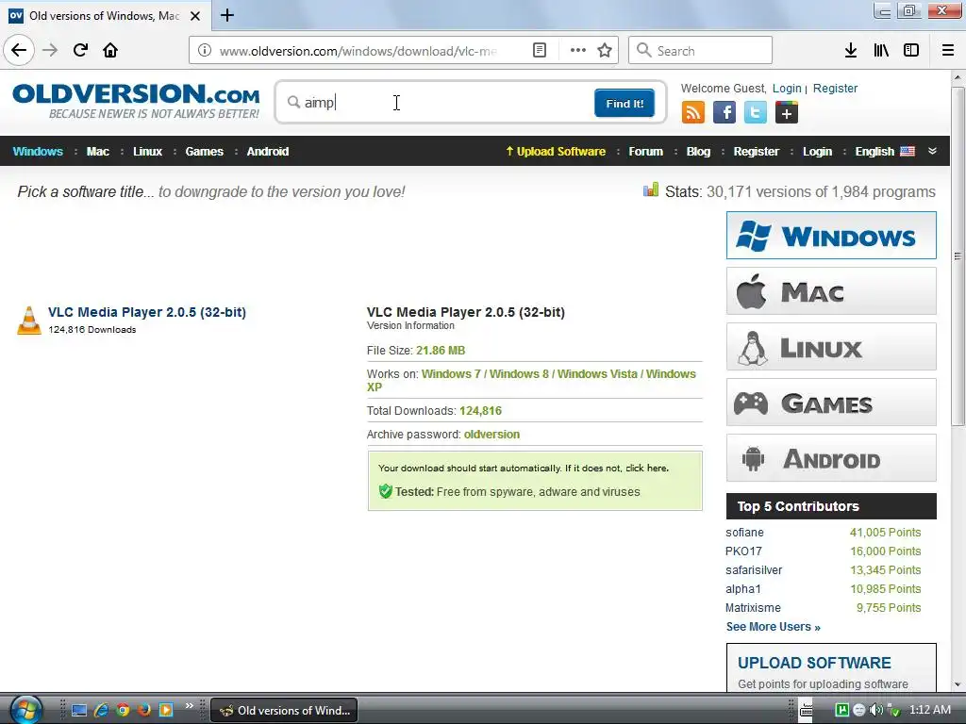This screenshot has height=724, width=966.
Task: Show site information for oldversion.com
Action: click(205, 51)
